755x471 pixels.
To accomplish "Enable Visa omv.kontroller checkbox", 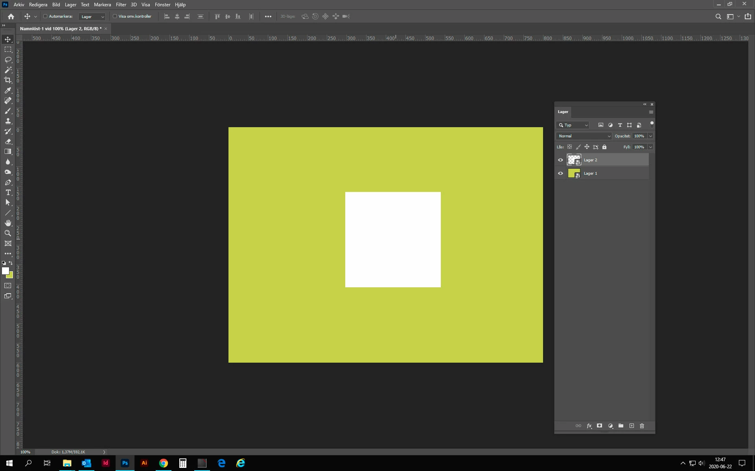I will (115, 16).
